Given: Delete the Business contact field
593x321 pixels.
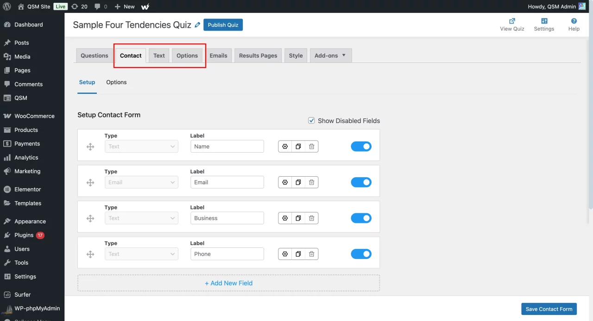Looking at the screenshot, I should (312, 218).
